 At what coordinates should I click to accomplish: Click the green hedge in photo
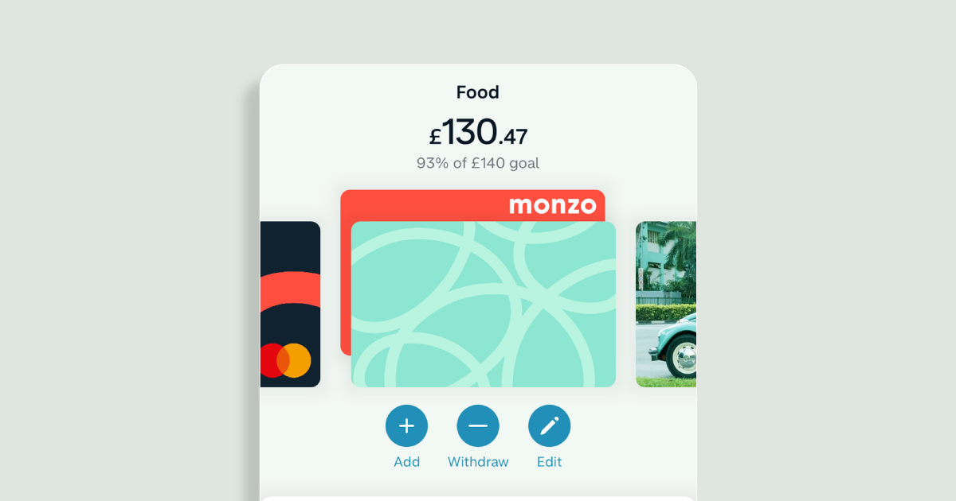tap(666, 313)
